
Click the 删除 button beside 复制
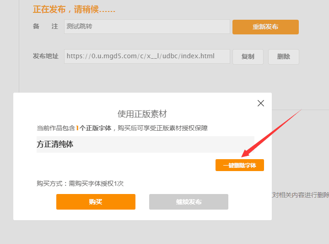(x=283, y=56)
